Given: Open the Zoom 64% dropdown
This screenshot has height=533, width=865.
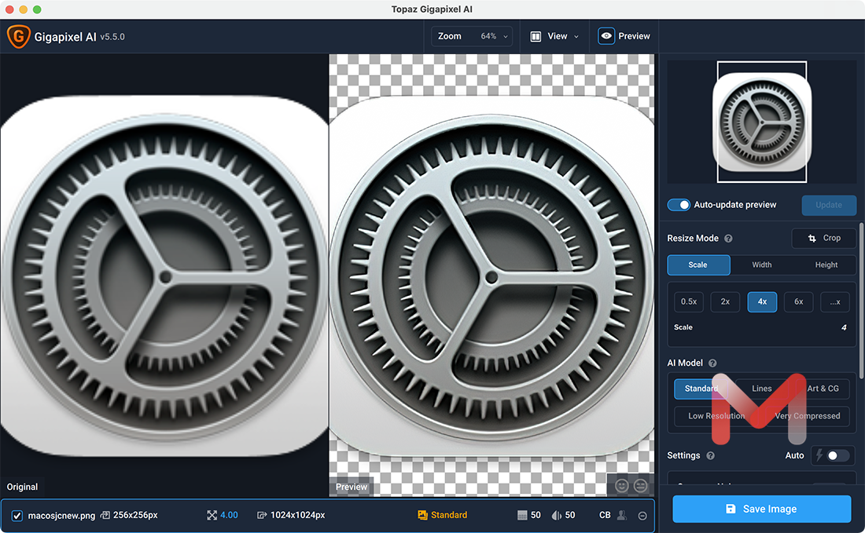Looking at the screenshot, I should (x=472, y=36).
